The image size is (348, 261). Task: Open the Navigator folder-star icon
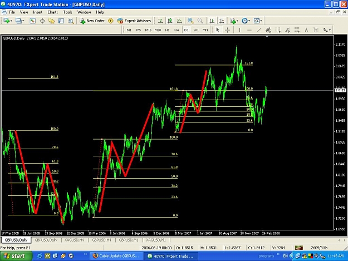pos(51,21)
